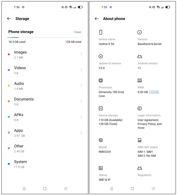Expand the Images chevron
Image resolution: width=177 pixels, height=195 pixels.
(x=81, y=54)
